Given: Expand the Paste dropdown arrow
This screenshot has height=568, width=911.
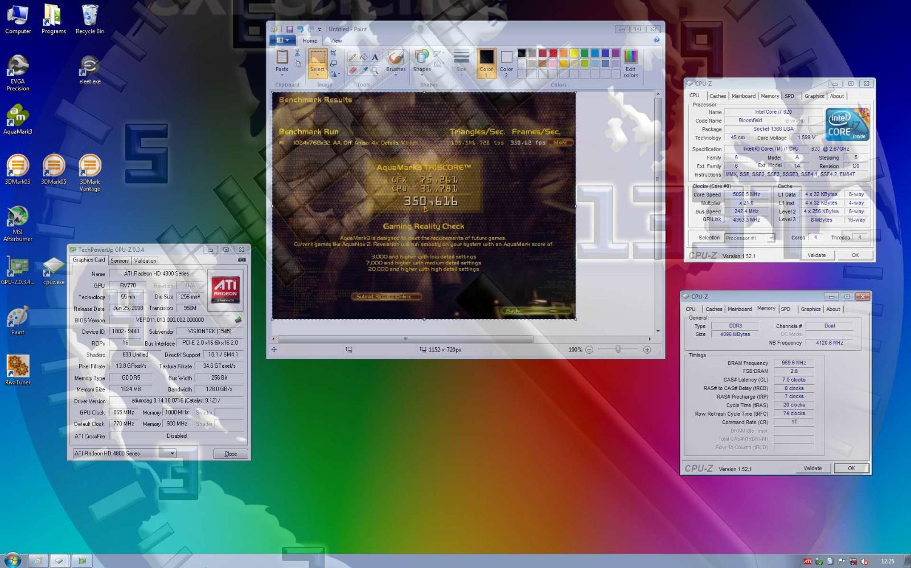Looking at the screenshot, I should click(x=282, y=74).
